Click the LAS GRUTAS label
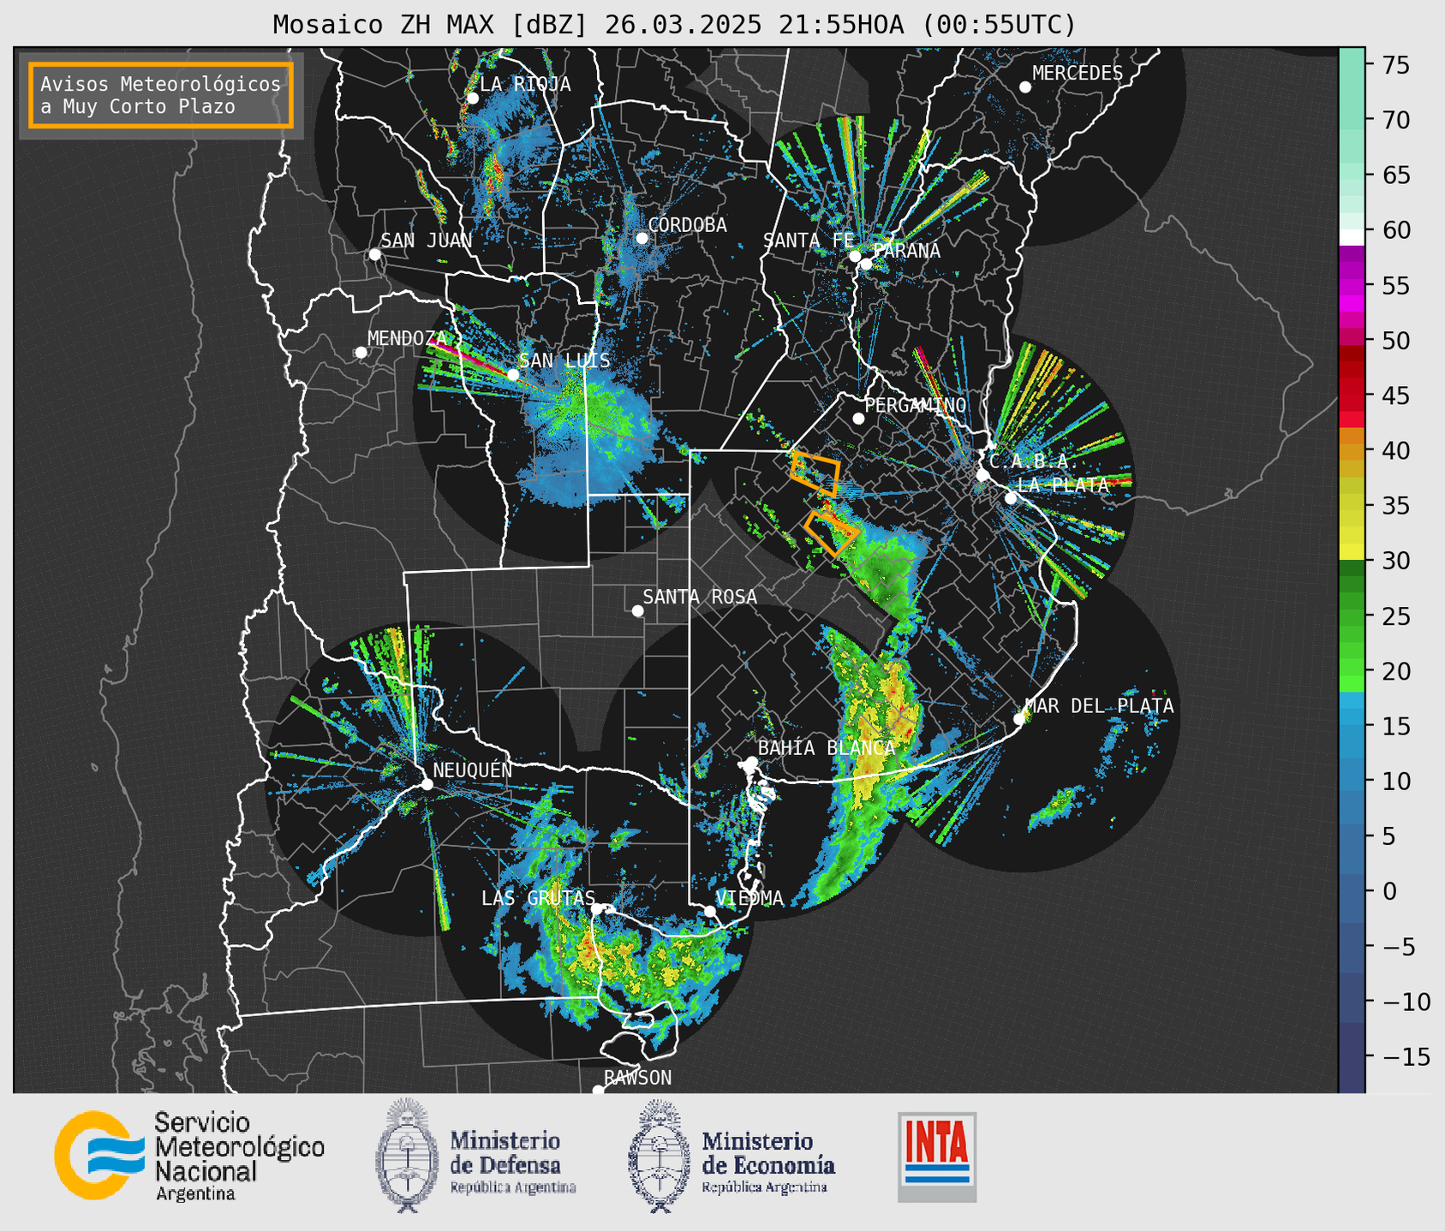 538,898
